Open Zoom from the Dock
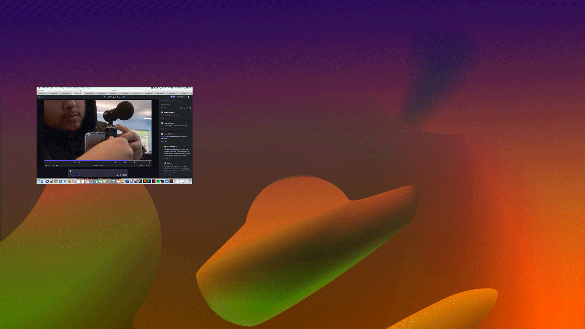 (167, 181)
